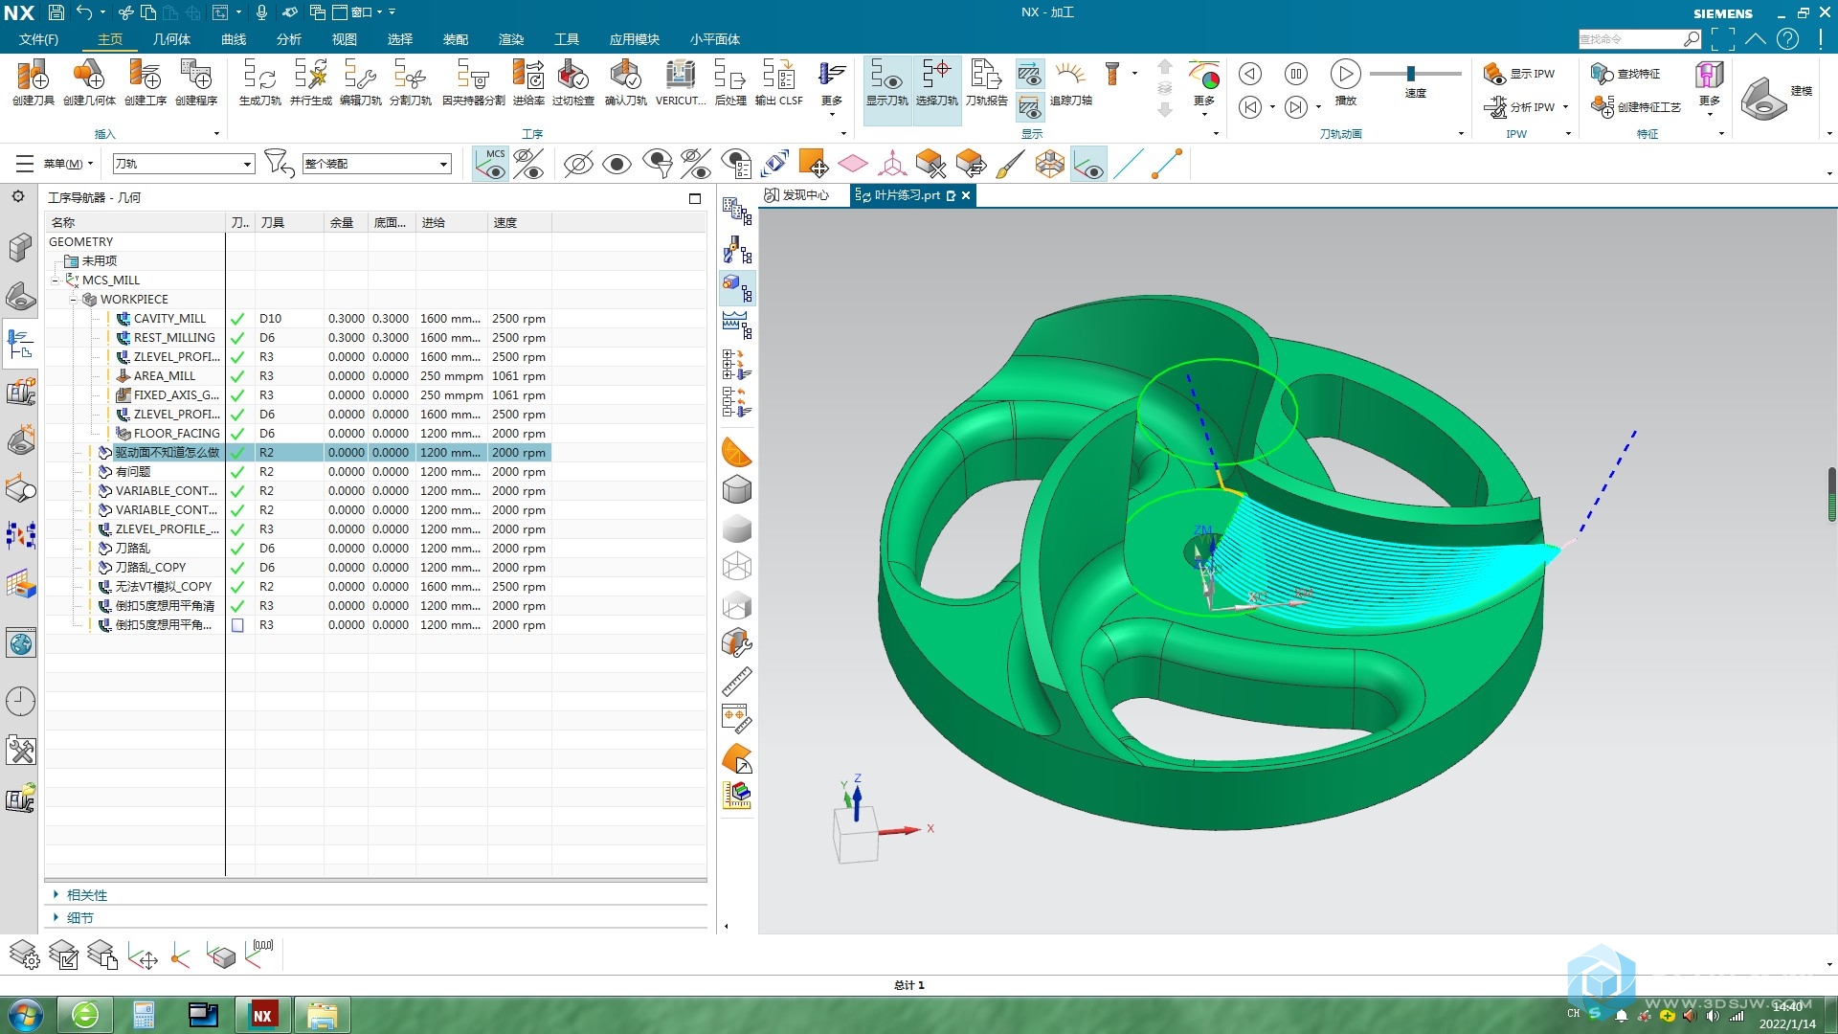Click the 创建刀具 (Create Tool) icon

click(x=33, y=81)
